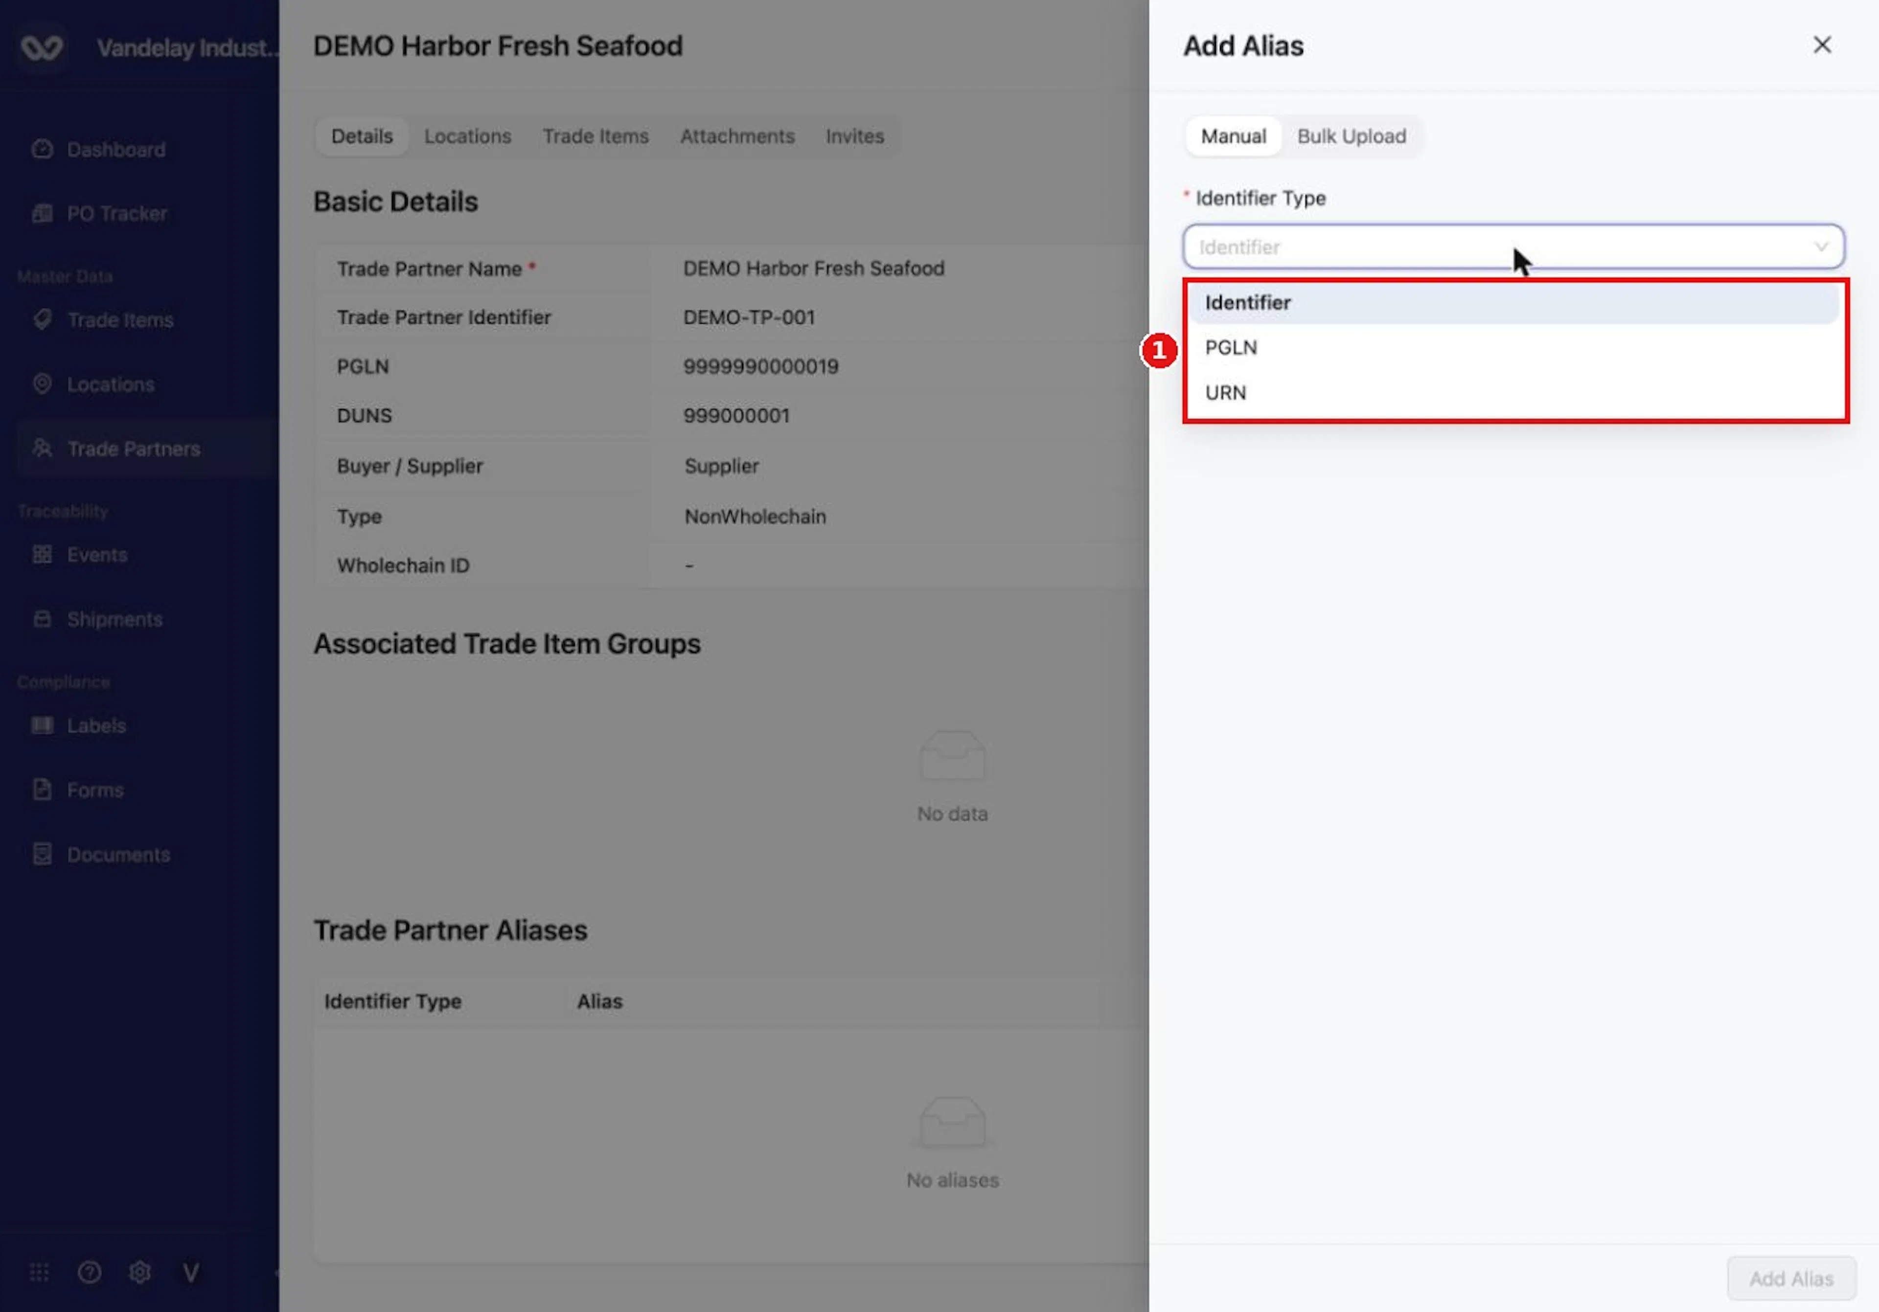This screenshot has height=1312, width=1879.
Task: Choose Identifier from the dropdown list
Action: [1514, 303]
